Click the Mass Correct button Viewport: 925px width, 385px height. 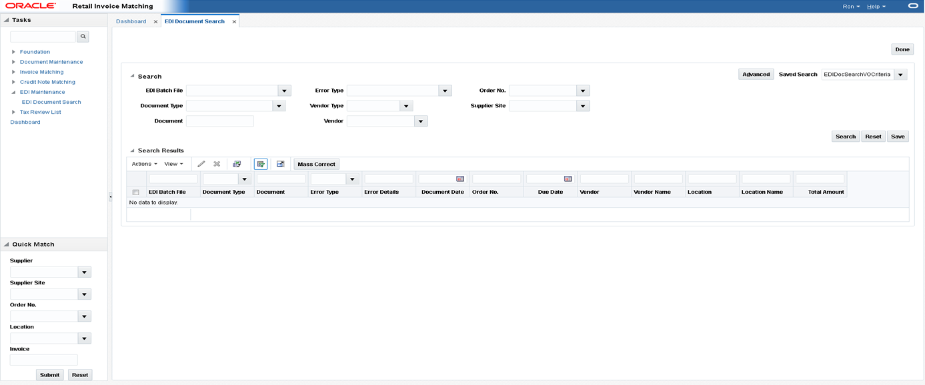click(x=316, y=164)
